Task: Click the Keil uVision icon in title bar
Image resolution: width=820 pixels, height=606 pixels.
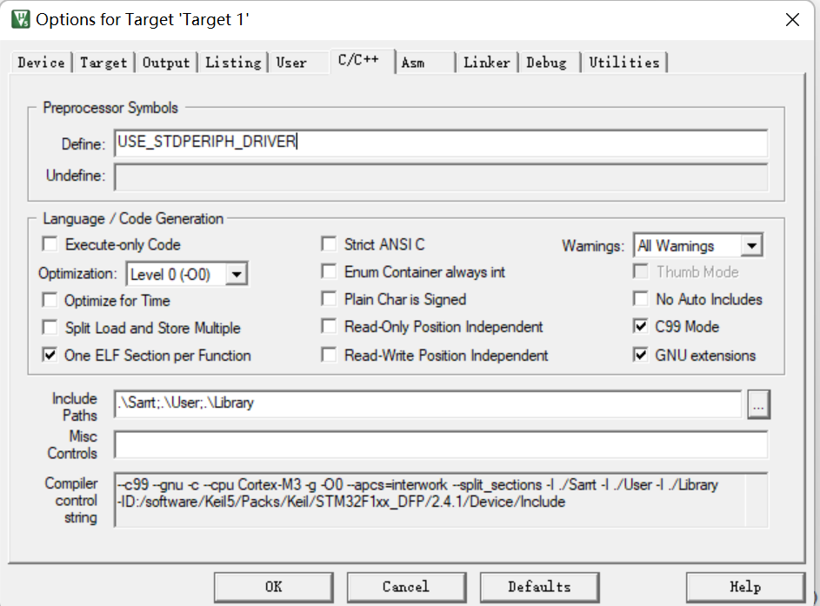Action: coord(20,19)
